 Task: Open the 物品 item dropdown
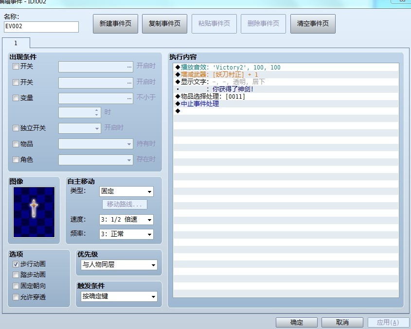(x=96, y=144)
